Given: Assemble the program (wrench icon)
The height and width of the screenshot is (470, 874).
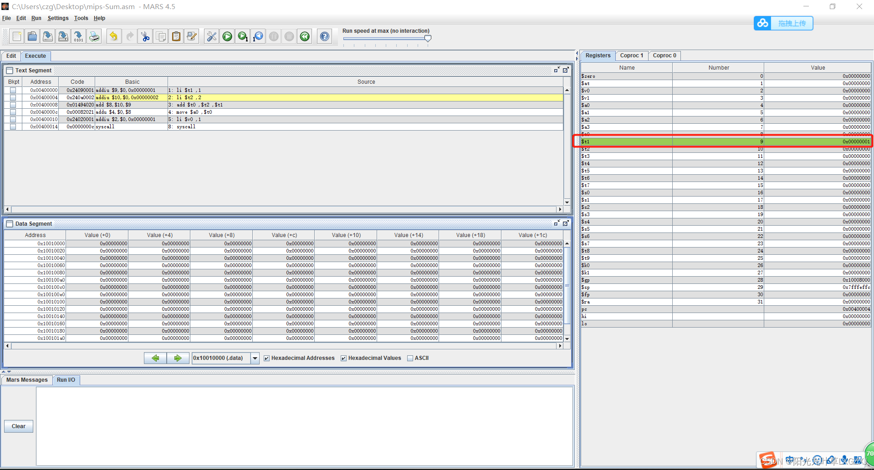Looking at the screenshot, I should point(212,36).
